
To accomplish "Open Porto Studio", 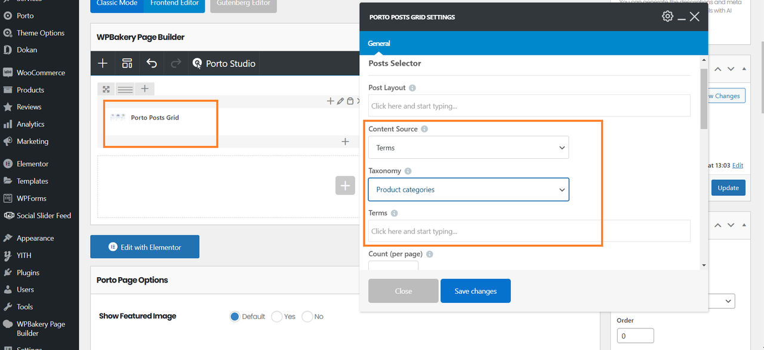I will pos(224,63).
